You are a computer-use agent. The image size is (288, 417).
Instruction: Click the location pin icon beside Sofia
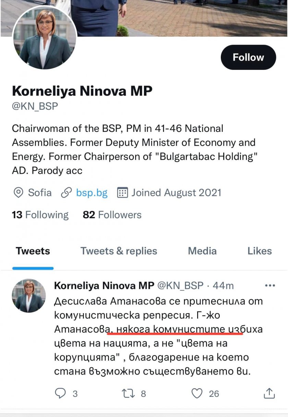(x=18, y=193)
